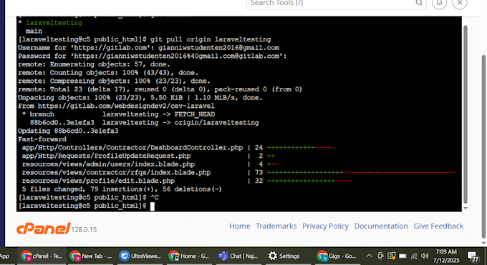Open the Documentation footer link
487x265 pixels.
[x=381, y=226]
